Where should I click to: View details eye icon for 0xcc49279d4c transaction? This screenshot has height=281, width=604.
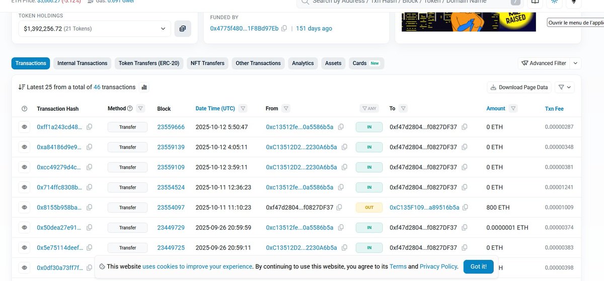tap(24, 167)
